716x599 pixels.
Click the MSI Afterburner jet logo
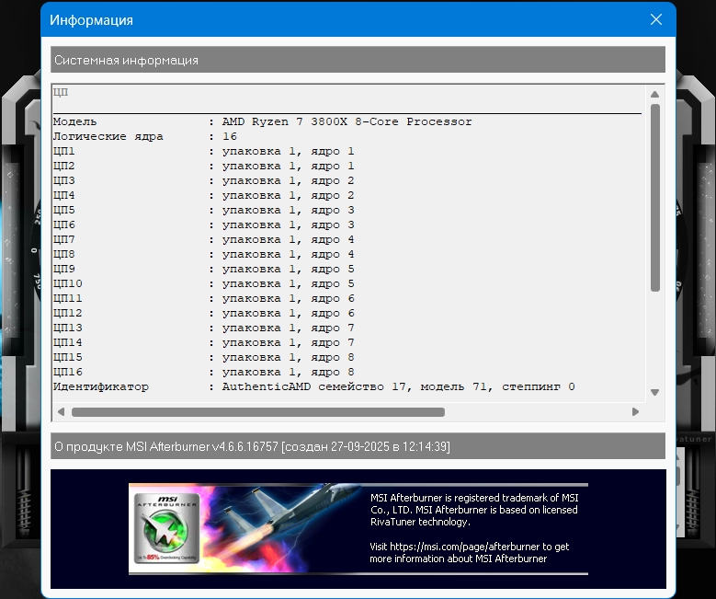[167, 528]
